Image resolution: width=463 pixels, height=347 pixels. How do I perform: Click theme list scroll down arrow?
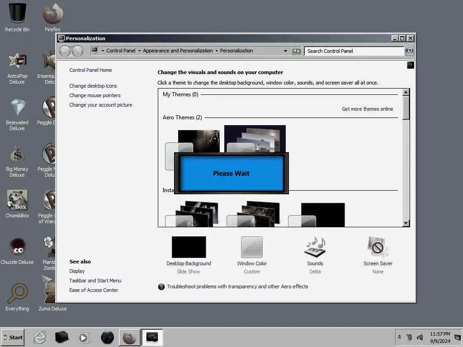(406, 223)
